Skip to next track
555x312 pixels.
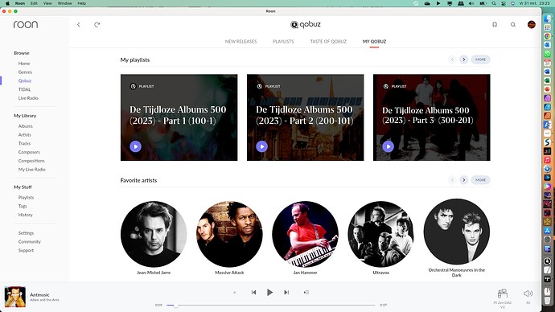tap(286, 292)
